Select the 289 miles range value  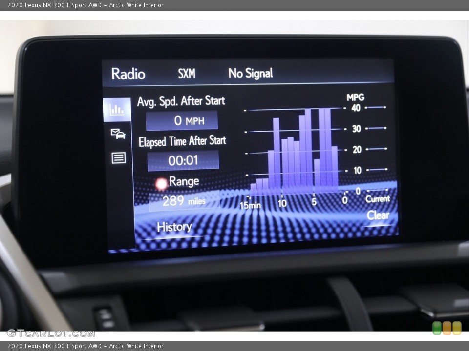coord(184,201)
